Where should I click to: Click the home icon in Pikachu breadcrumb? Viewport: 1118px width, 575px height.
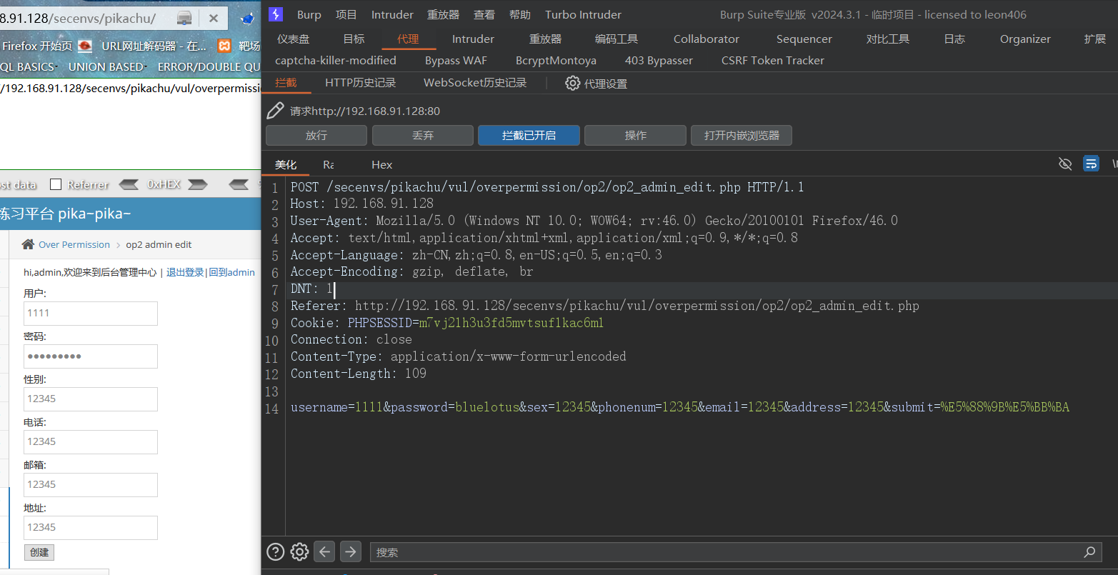coord(28,244)
